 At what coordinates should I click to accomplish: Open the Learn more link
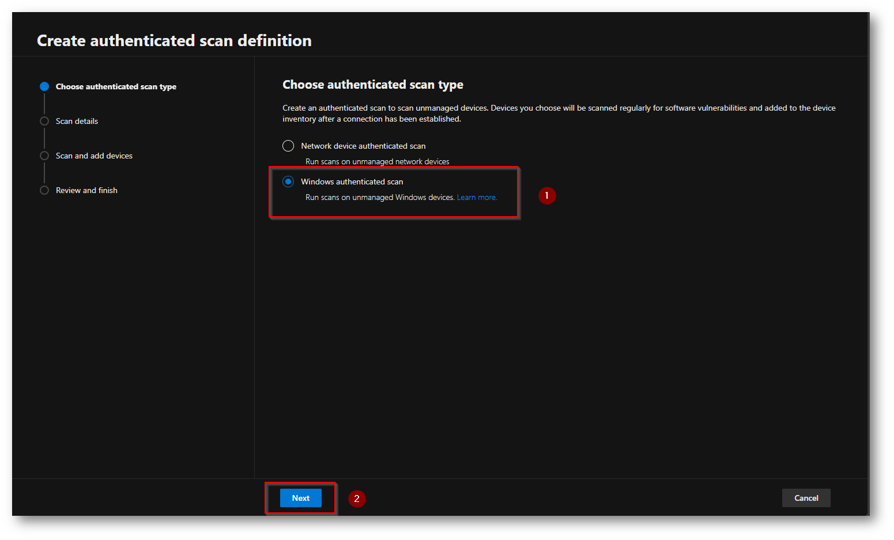pyautogui.click(x=477, y=197)
